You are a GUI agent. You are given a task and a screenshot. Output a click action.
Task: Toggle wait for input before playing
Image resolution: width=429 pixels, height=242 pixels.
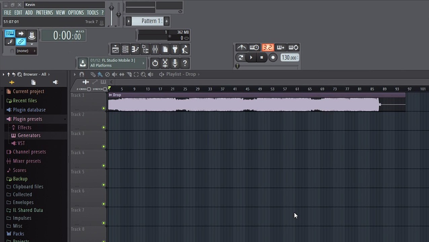pos(254,47)
